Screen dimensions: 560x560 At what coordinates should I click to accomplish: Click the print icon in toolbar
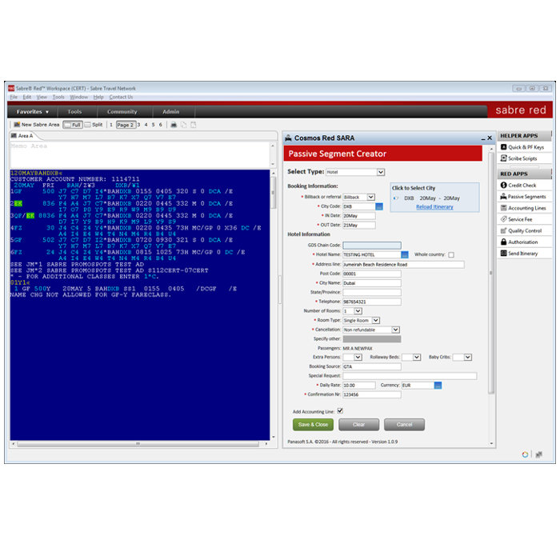(172, 125)
